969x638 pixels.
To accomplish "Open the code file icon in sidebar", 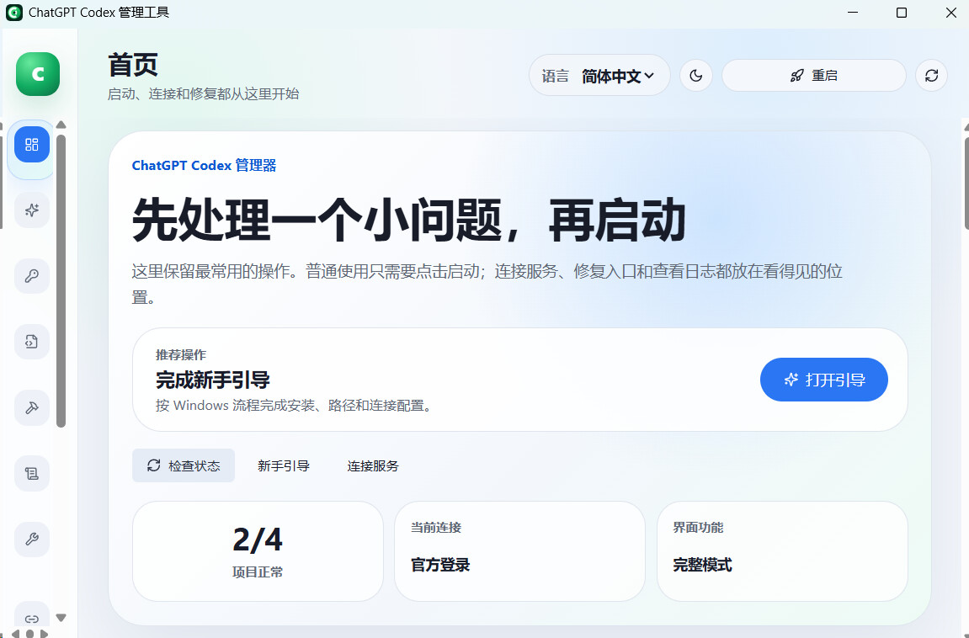I will [32, 342].
